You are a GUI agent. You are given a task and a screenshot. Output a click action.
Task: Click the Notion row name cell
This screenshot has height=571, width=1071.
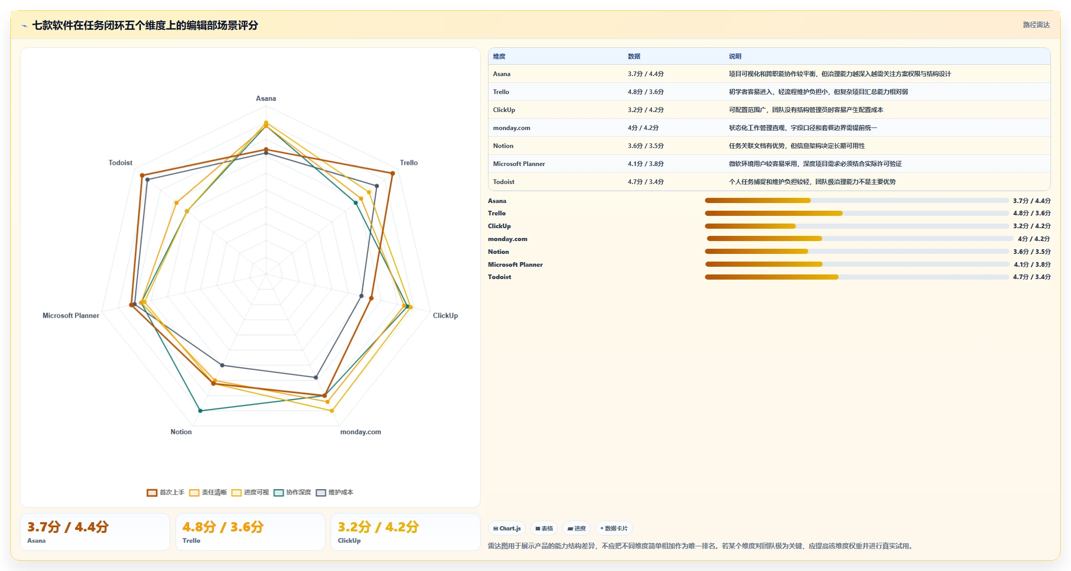point(503,146)
